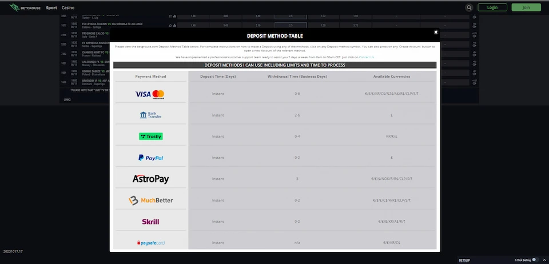
Task: Click 1.40 odds in FCI Levadia row
Action: pos(193,26)
